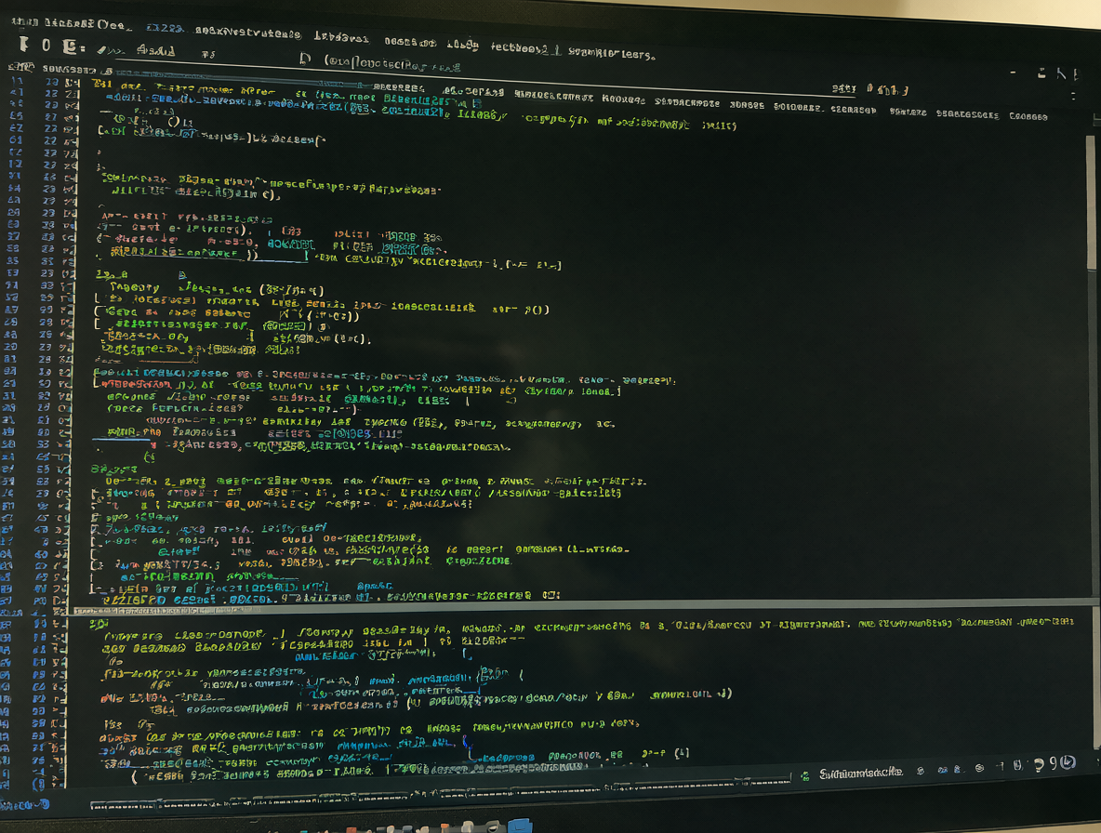Click the flag-shaped icon at toolbar start
The width and height of the screenshot is (1101, 833).
pyautogui.click(x=23, y=45)
